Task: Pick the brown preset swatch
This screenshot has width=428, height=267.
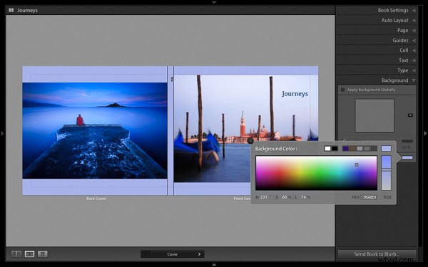Action: 352,149
